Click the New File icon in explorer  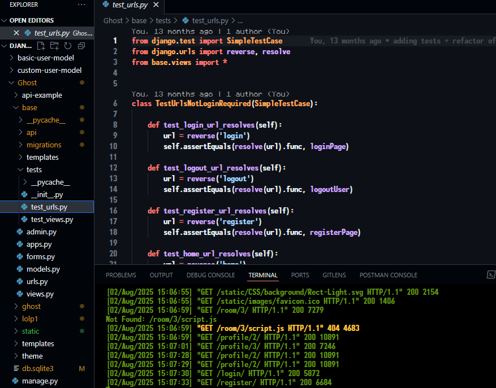coord(41,46)
